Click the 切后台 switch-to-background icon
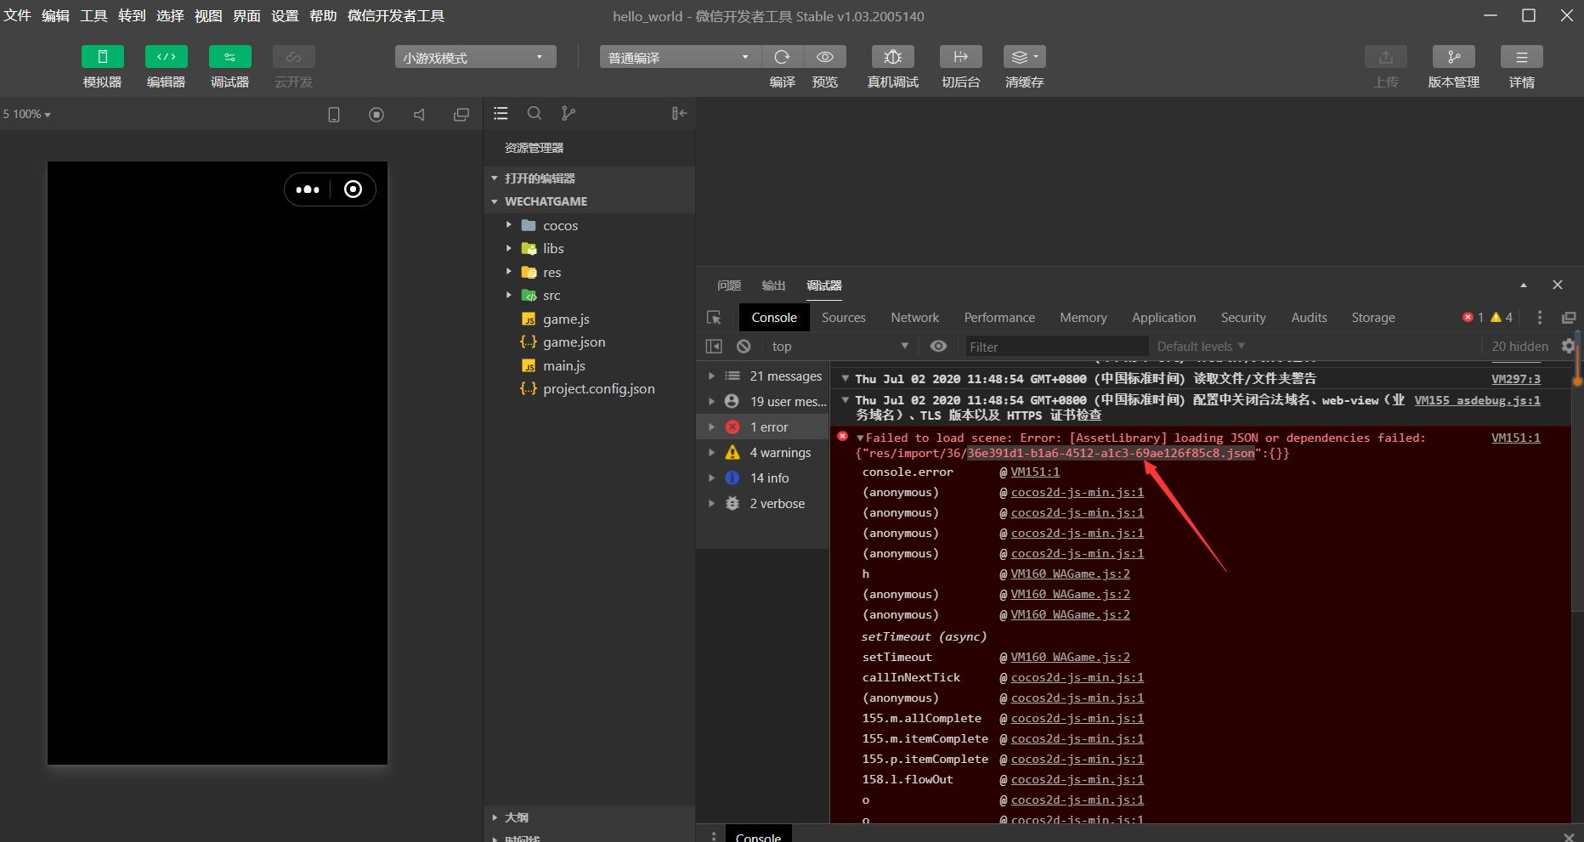Viewport: 1584px width, 842px height. (x=960, y=57)
